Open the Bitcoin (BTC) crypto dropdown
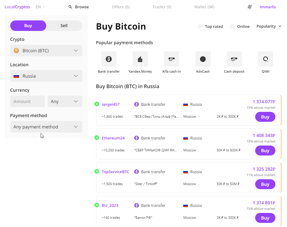The image size is (287, 227). [x=46, y=51]
